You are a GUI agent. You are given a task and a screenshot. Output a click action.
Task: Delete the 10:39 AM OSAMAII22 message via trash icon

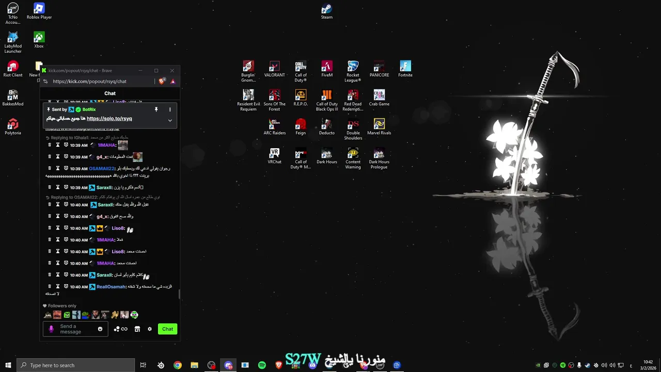point(50,168)
